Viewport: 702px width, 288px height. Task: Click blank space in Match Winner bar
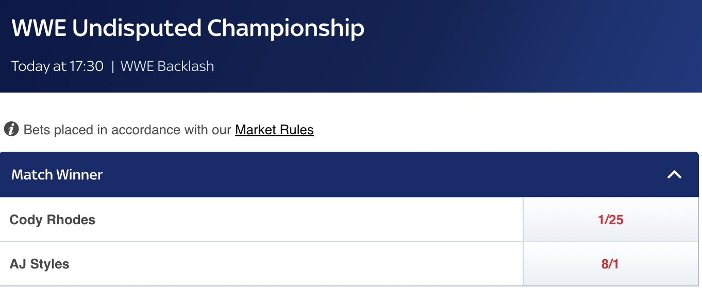tap(361, 174)
